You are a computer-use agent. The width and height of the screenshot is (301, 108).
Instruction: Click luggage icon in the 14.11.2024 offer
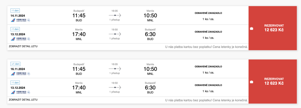click(x=252, y=29)
